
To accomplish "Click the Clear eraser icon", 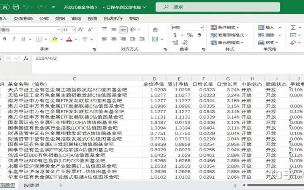I will pos(293,43).
